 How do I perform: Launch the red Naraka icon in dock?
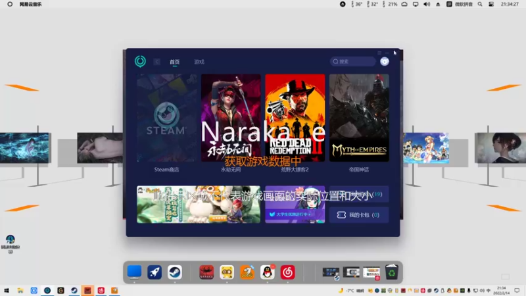coord(206,272)
